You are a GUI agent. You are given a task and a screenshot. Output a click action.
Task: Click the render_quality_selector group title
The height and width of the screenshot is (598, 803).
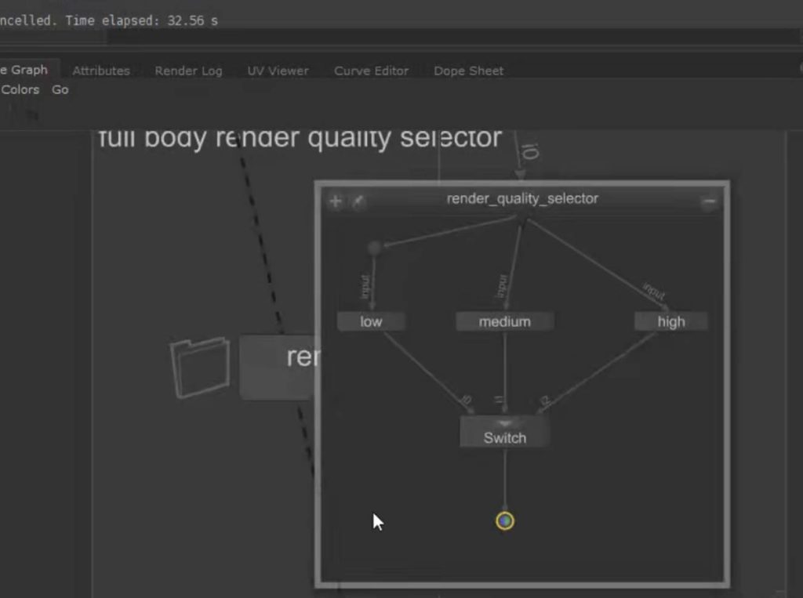(522, 199)
